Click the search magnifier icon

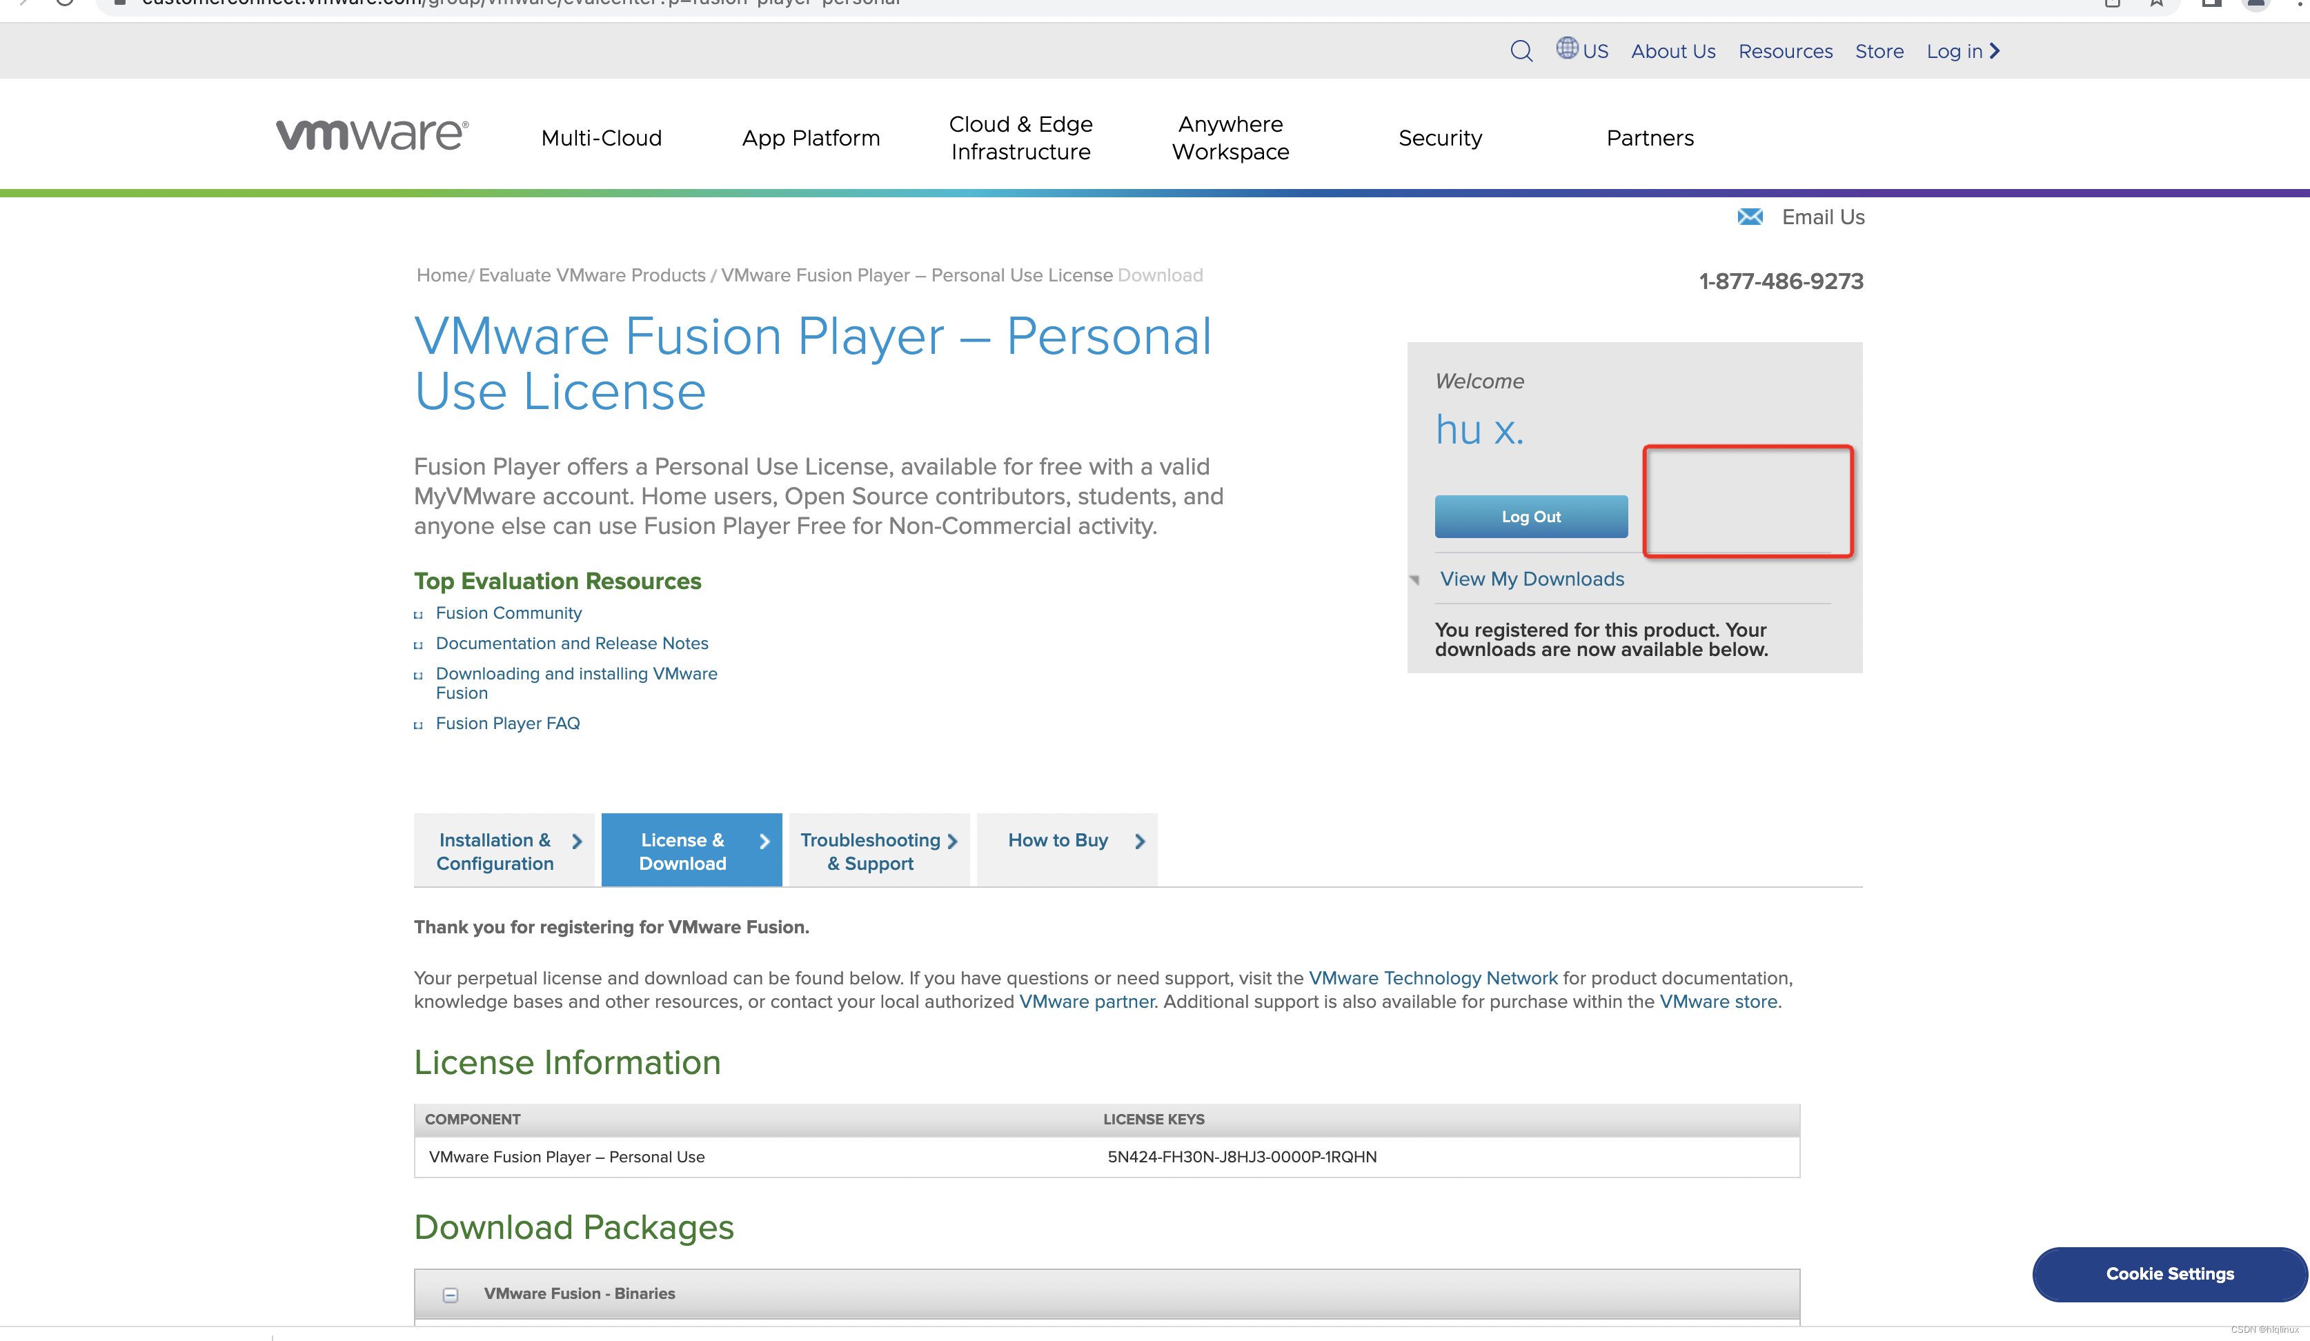1521,51
